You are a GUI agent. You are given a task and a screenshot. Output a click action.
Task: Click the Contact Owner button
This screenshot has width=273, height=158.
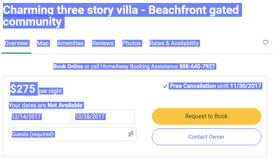[207, 137]
